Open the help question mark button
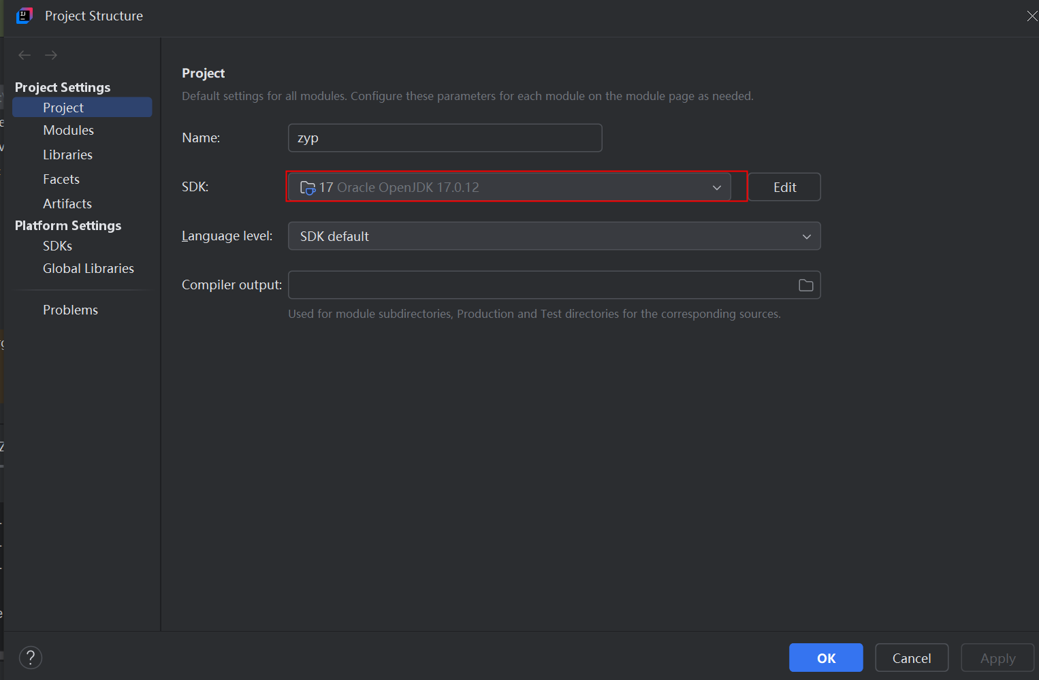 (31, 658)
